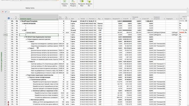Collapse the RealProjectTemplate summary task
The width and height of the screenshot is (189, 106).
(x=20, y=21)
